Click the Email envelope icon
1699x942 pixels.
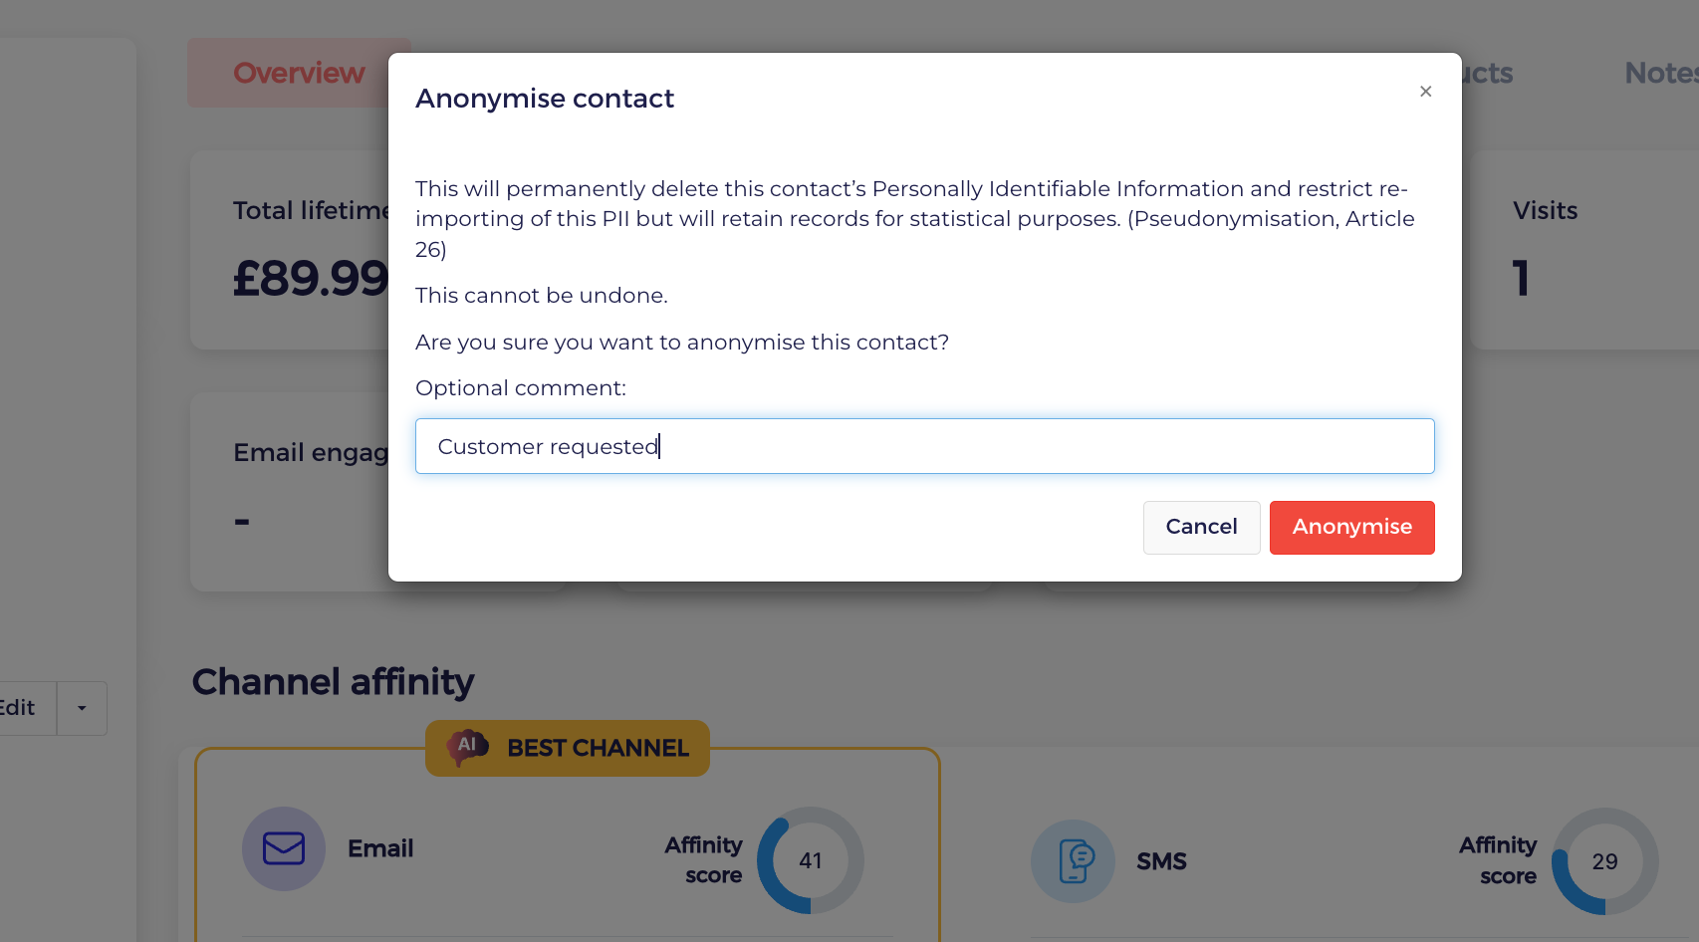(x=284, y=848)
